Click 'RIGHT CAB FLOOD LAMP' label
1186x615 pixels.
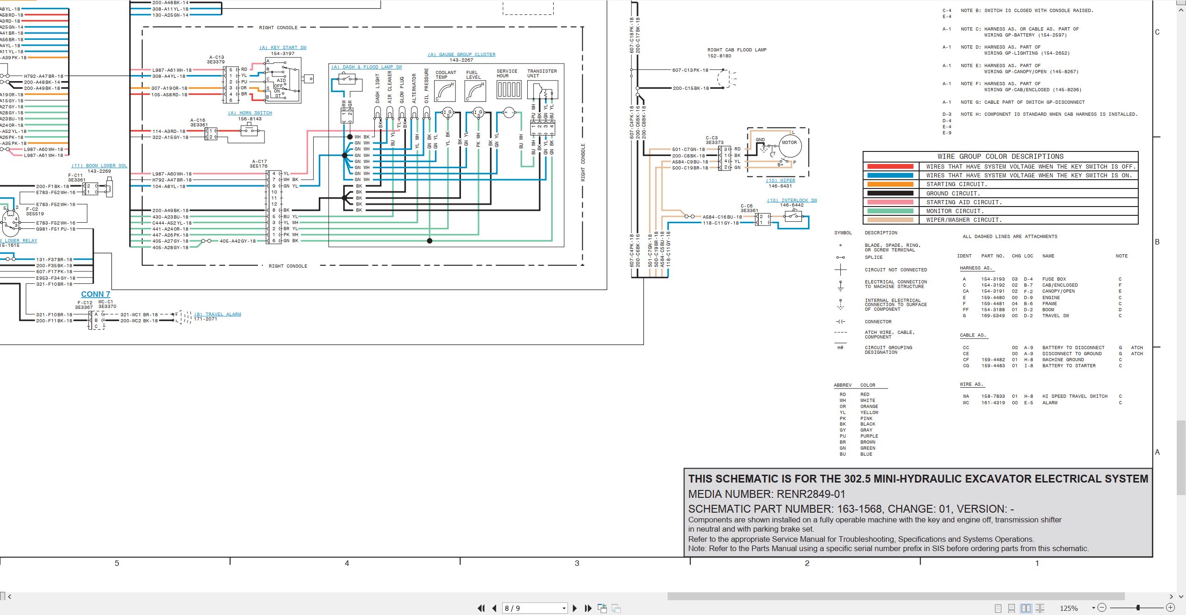737,50
